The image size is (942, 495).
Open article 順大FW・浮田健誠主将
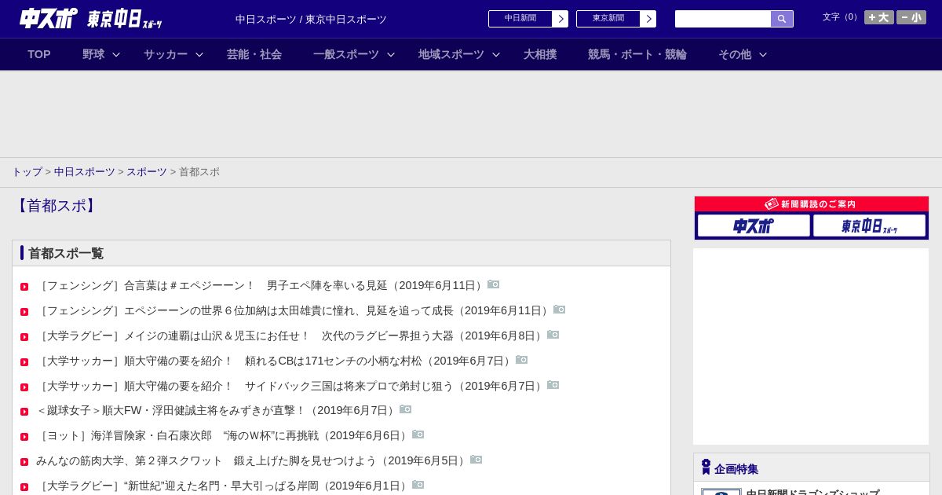pos(217,410)
